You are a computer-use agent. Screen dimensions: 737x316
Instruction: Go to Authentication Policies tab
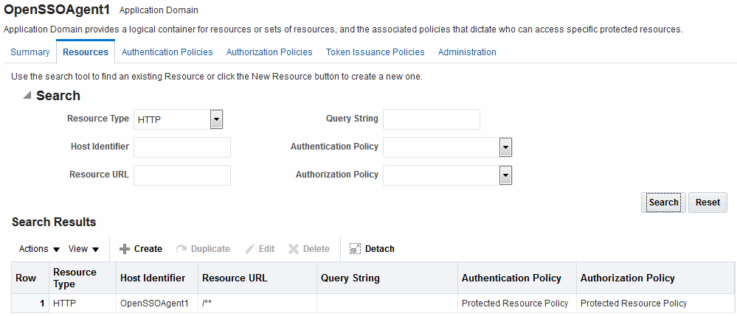[x=167, y=52]
